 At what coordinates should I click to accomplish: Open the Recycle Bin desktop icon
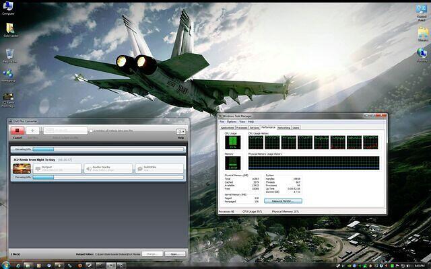coord(11,55)
